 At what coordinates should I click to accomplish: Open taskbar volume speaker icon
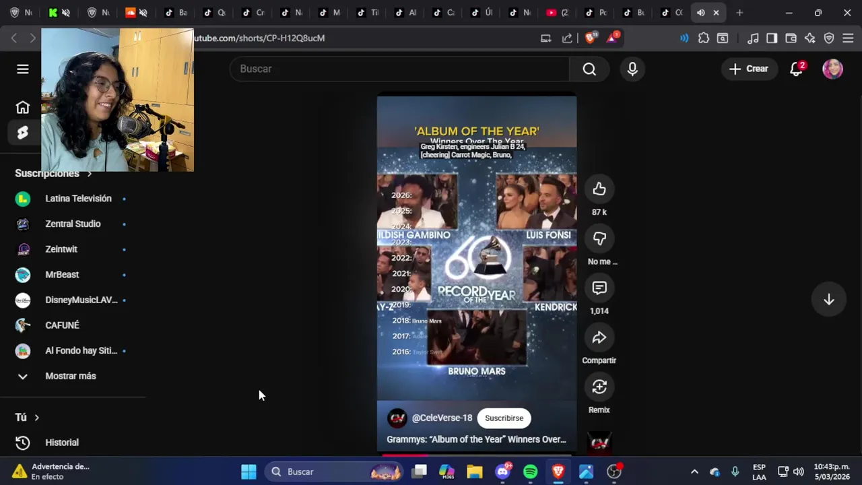799,472
